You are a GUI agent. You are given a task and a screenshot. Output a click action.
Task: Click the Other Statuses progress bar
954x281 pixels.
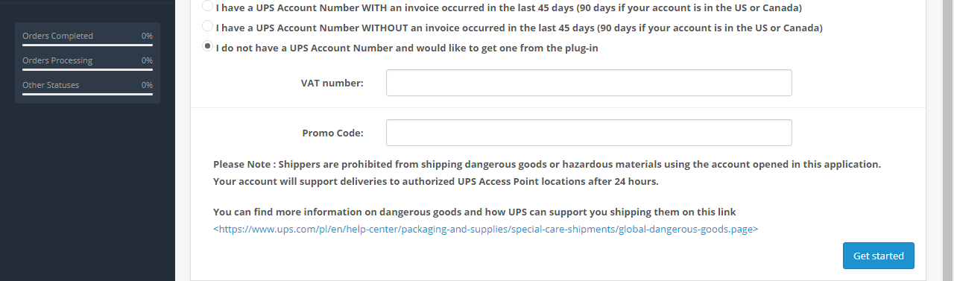point(87,94)
